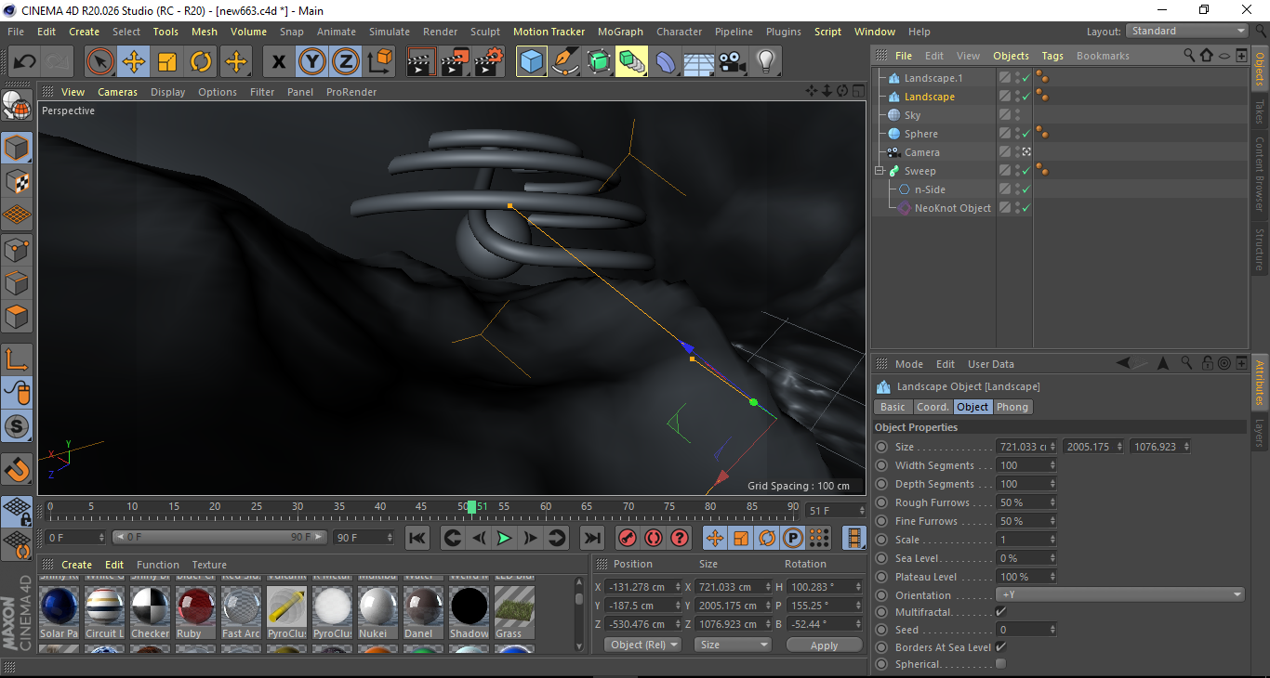Click the Seed value stepper arrows
This screenshot has height=678, width=1270.
[x=1052, y=630]
